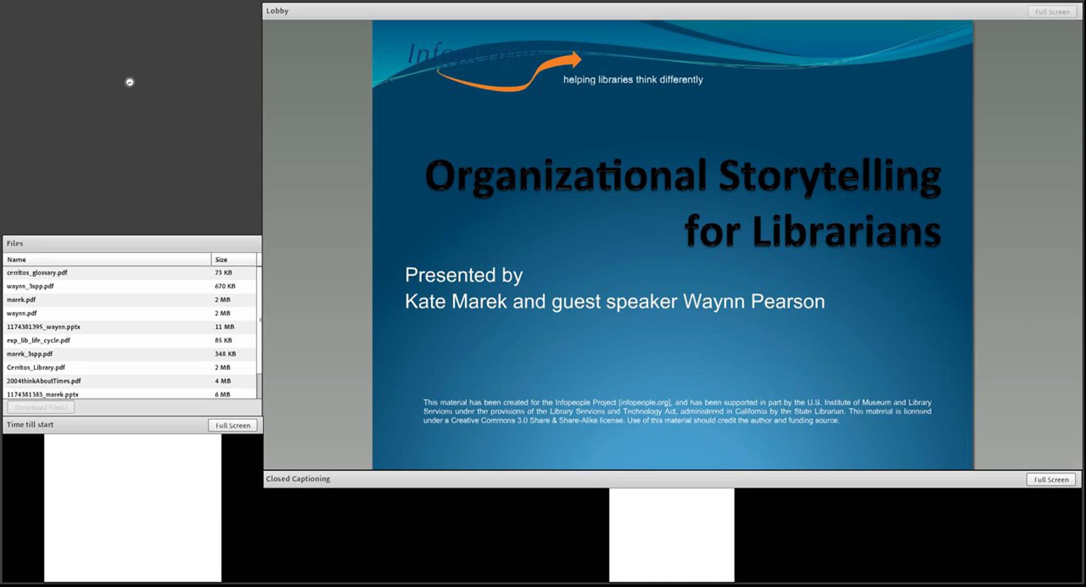This screenshot has height=587, width=1086.
Task: Select 1174381395_waynn.pptx file
Action: tap(43, 327)
